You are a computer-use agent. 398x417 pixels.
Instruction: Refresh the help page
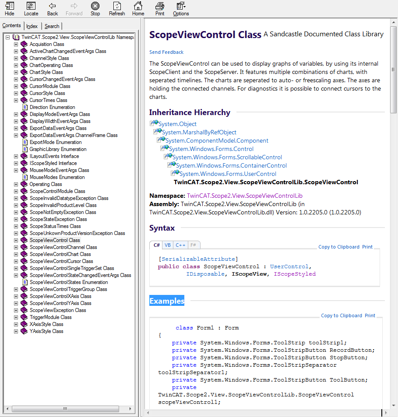click(117, 9)
